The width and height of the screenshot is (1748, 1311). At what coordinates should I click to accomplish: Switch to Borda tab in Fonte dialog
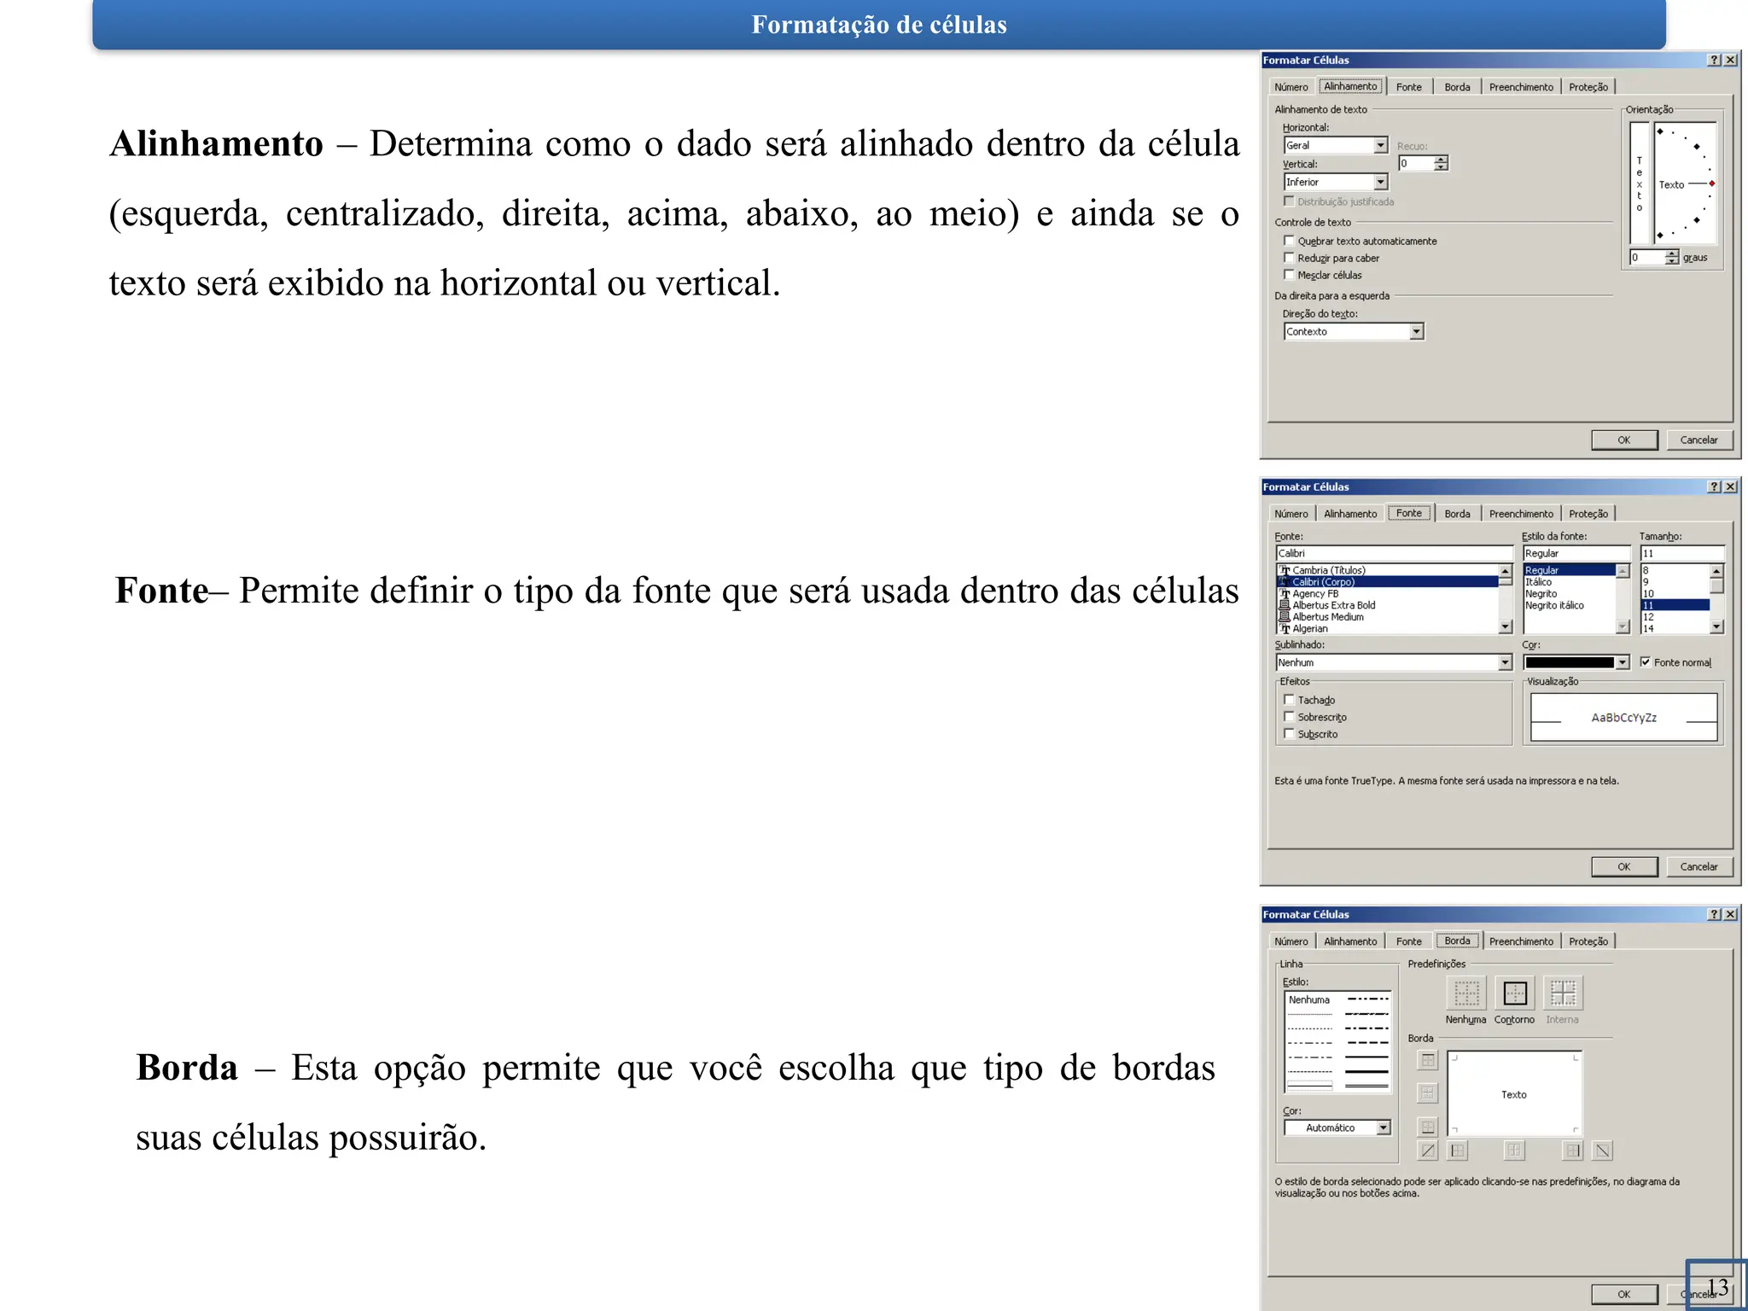[1457, 514]
